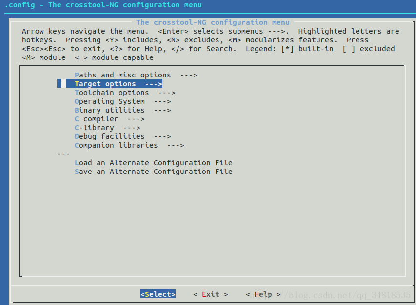Image resolution: width=416 pixels, height=305 pixels.
Task: Click the 'Legend: [*] built-in' text
Action: point(290,49)
